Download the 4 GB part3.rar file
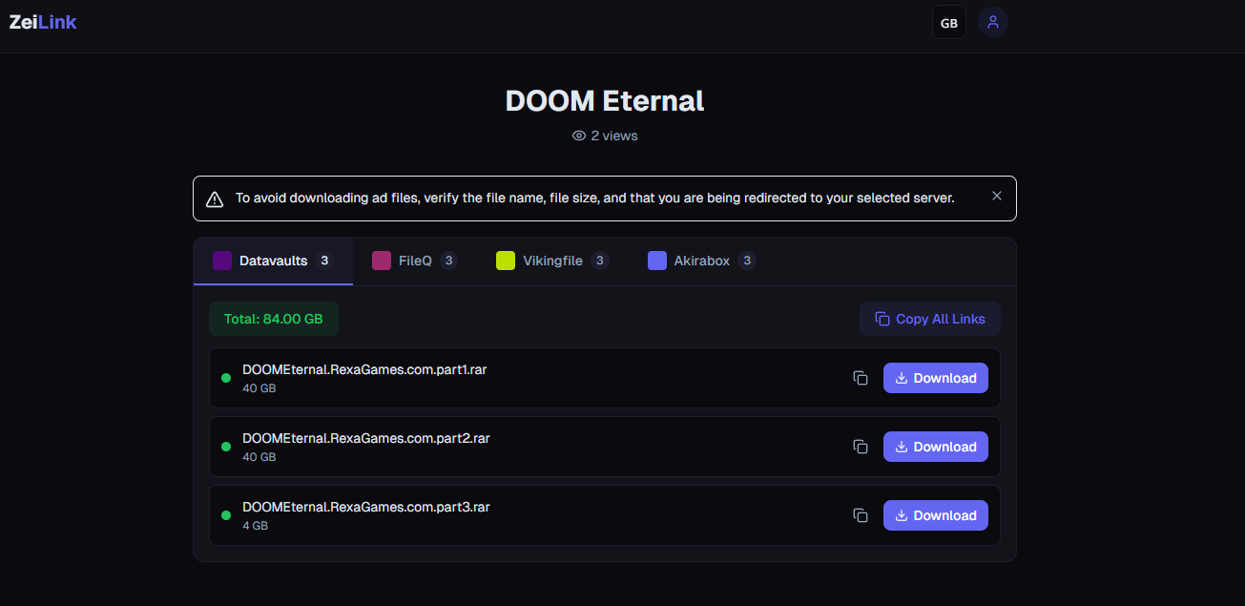The image size is (1245, 606). tap(936, 515)
